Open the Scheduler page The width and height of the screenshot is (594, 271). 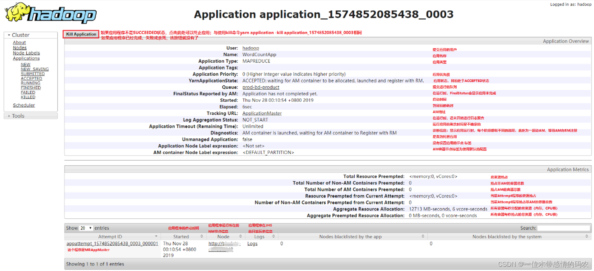[x=24, y=105]
